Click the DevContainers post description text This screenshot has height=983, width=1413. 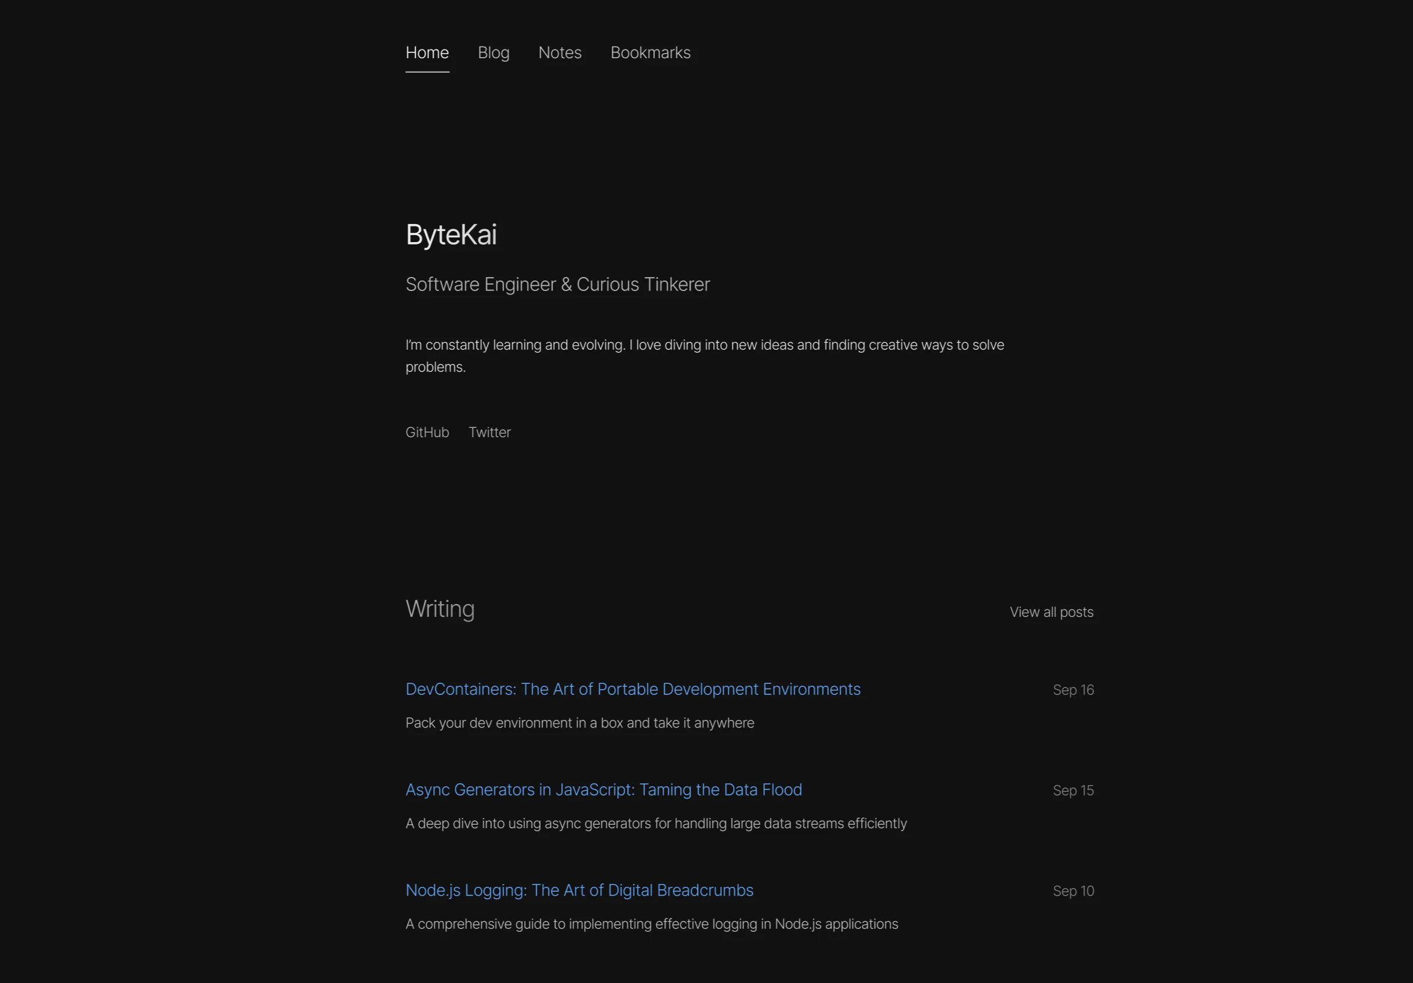(x=579, y=723)
